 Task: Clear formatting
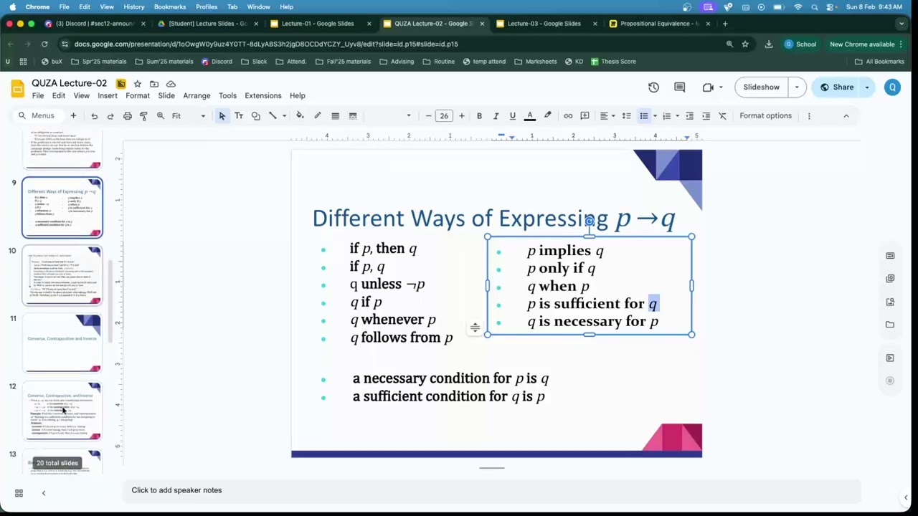tap(722, 115)
